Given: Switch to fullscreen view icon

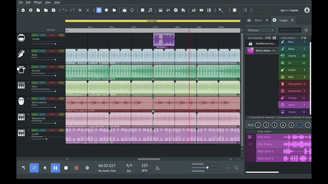Looking at the screenshot, I should pyautogui.click(x=234, y=10).
